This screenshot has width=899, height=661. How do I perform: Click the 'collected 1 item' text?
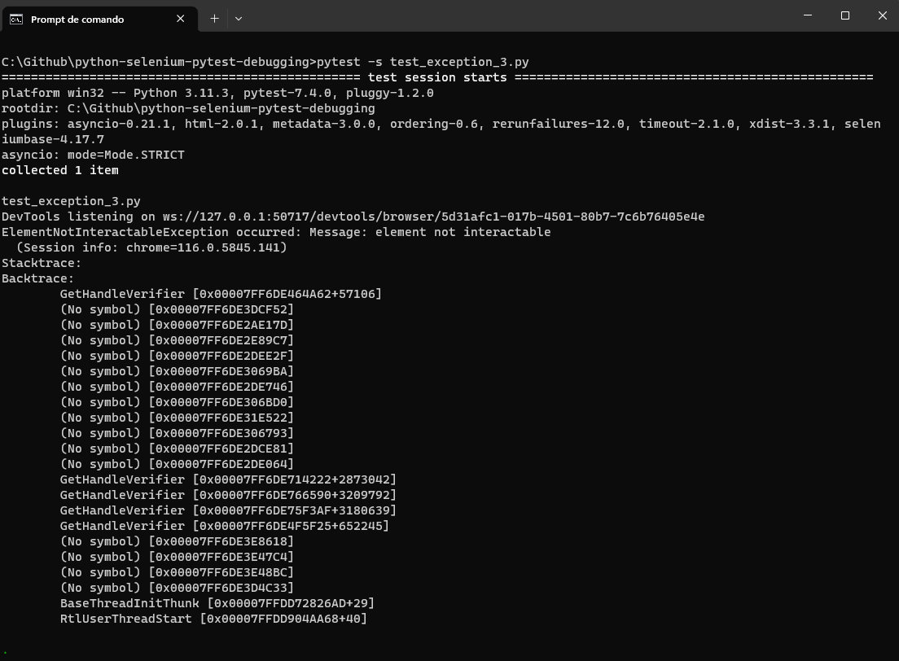tap(60, 170)
